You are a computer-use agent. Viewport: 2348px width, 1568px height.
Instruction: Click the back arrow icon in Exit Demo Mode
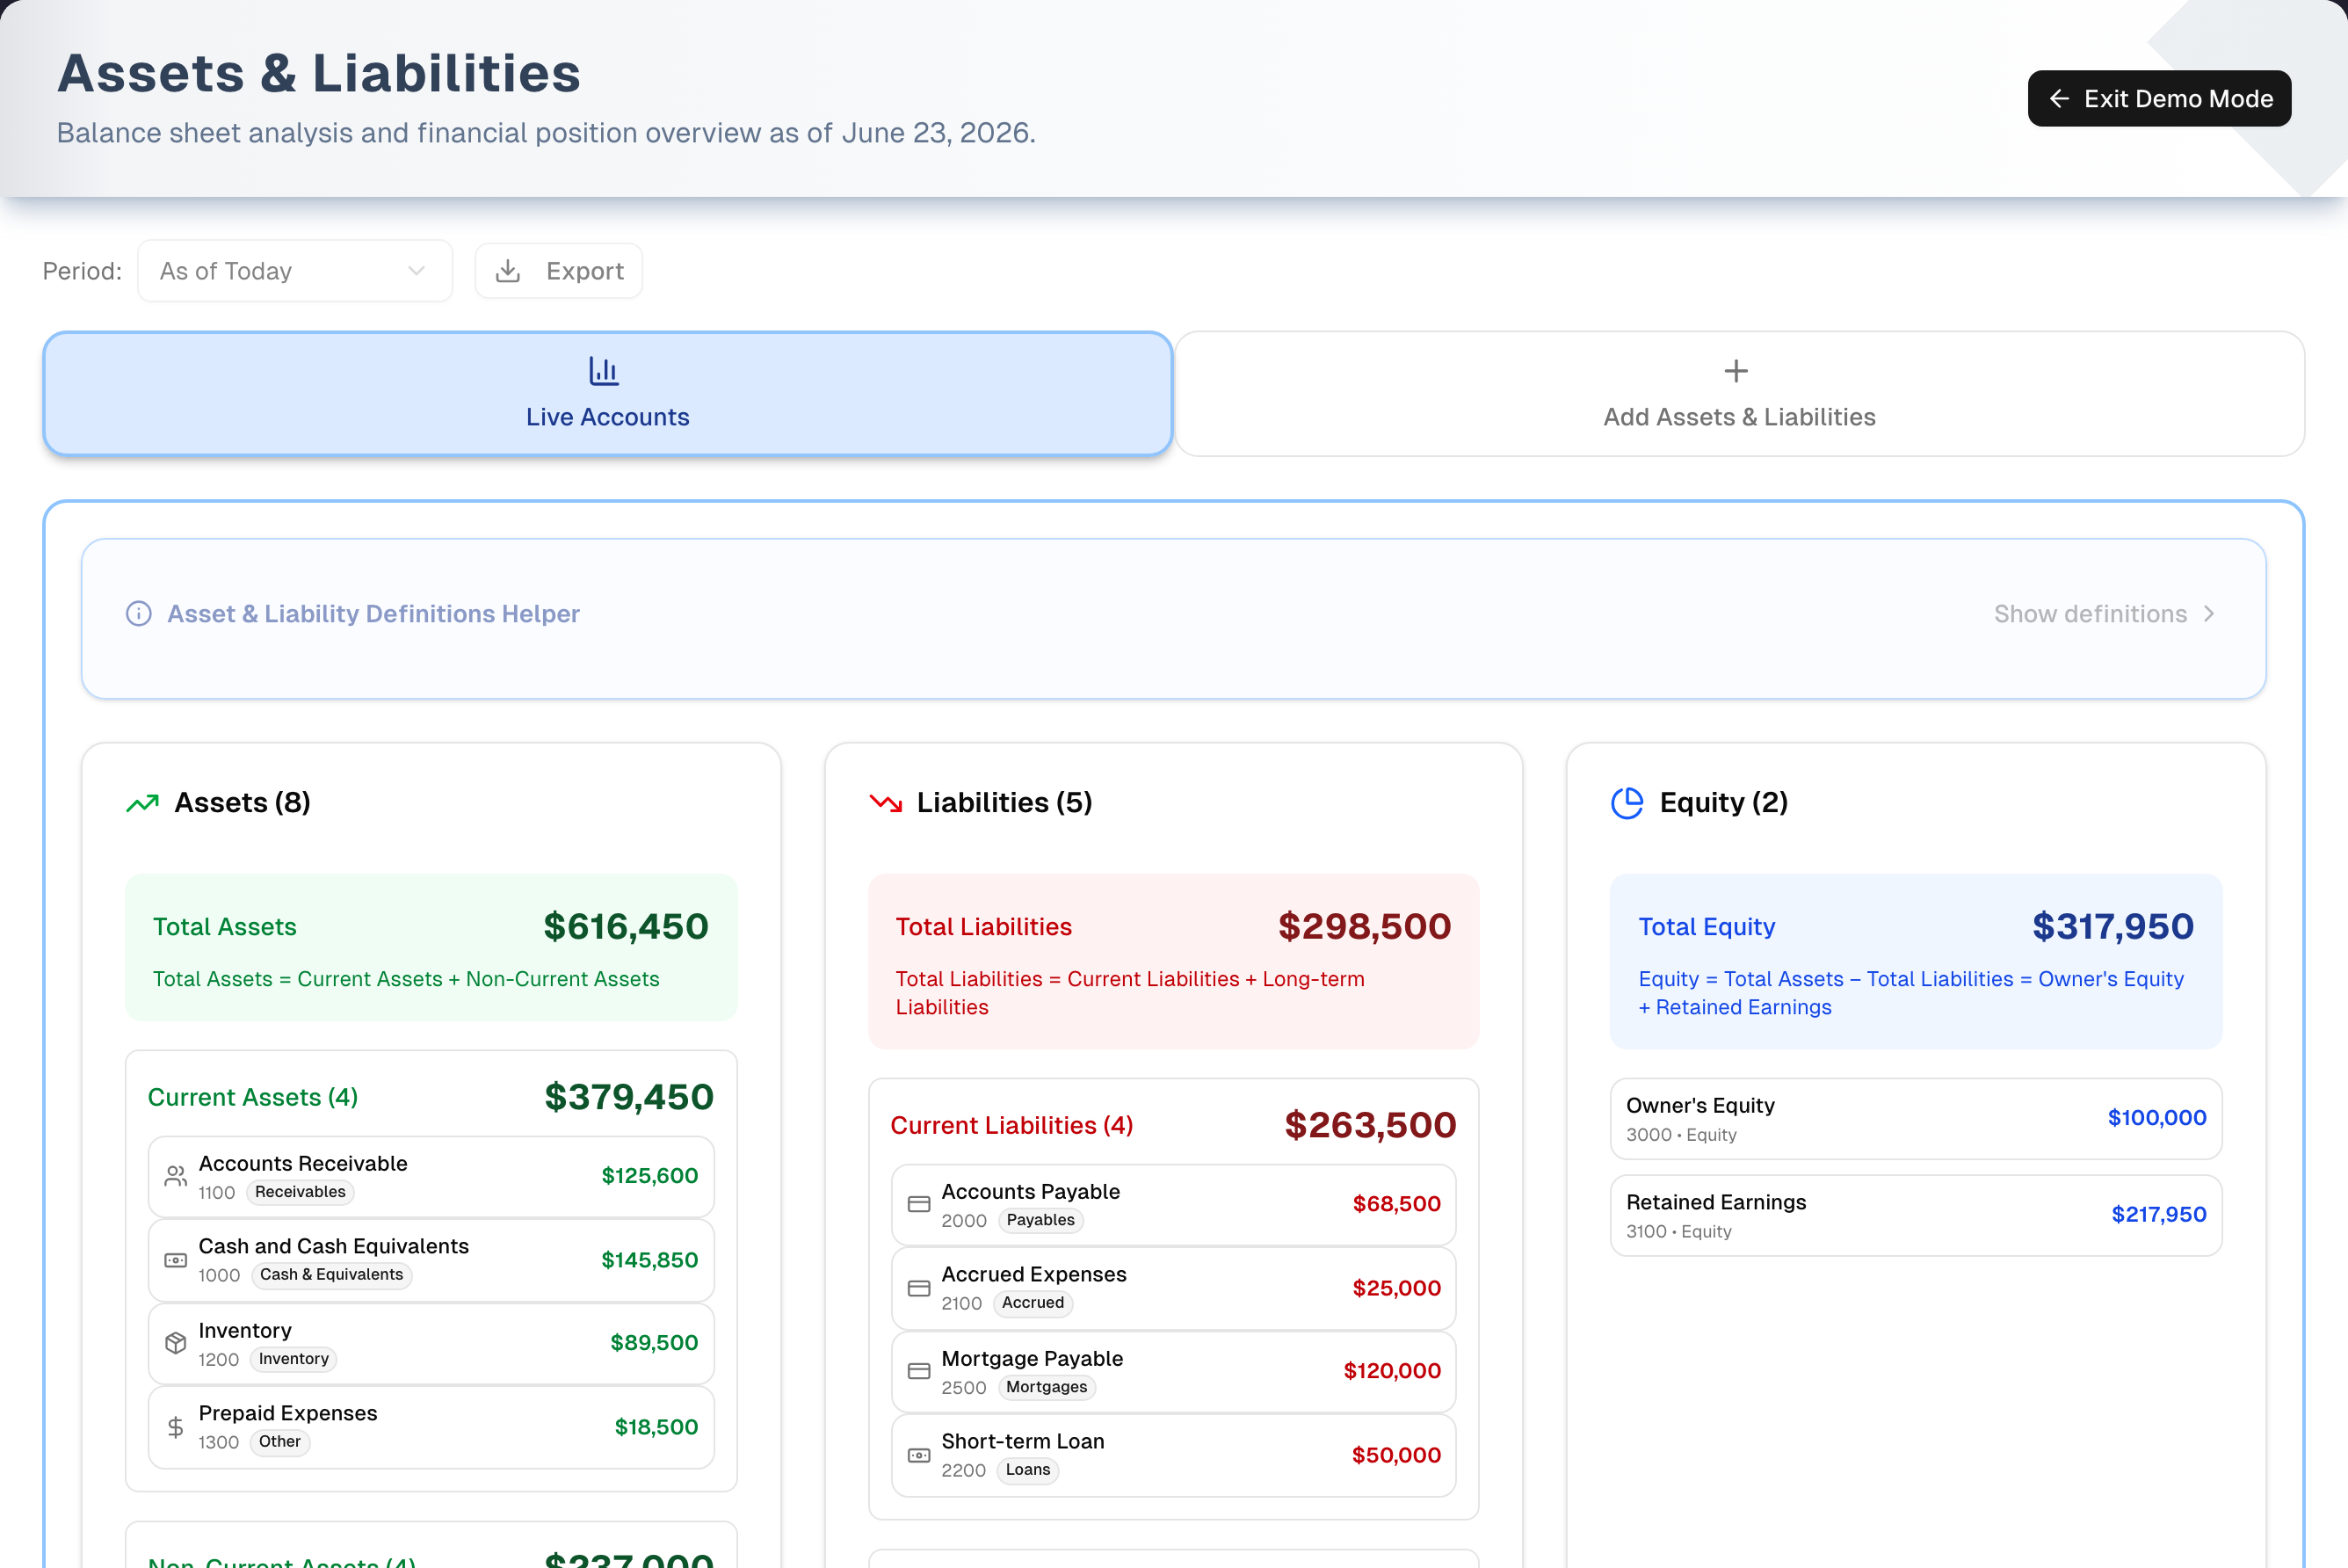pos(2059,99)
